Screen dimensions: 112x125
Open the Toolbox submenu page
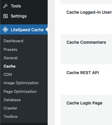pyautogui.click(x=11, y=116)
